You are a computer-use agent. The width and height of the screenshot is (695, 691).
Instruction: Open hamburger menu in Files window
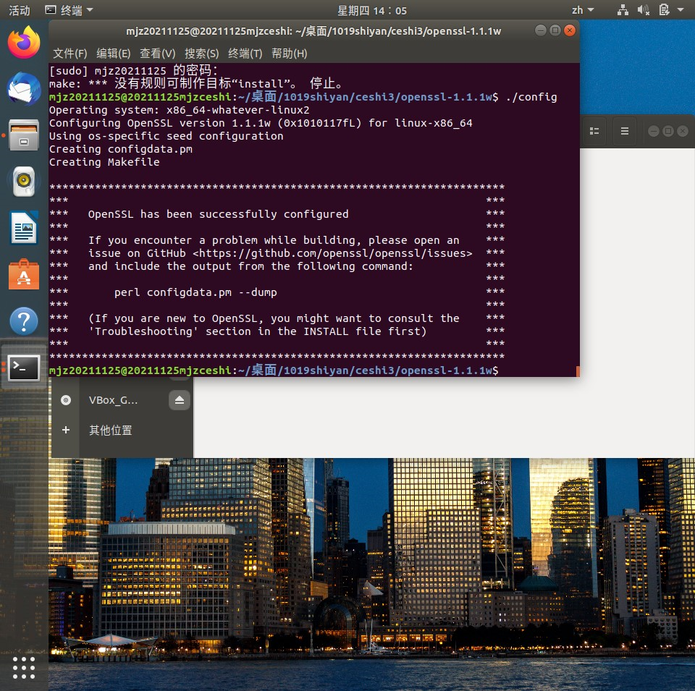(x=625, y=131)
